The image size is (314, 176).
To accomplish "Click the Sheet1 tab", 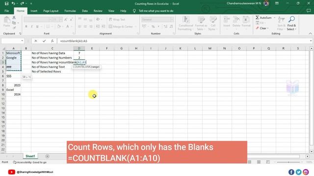I will click(x=30, y=156).
